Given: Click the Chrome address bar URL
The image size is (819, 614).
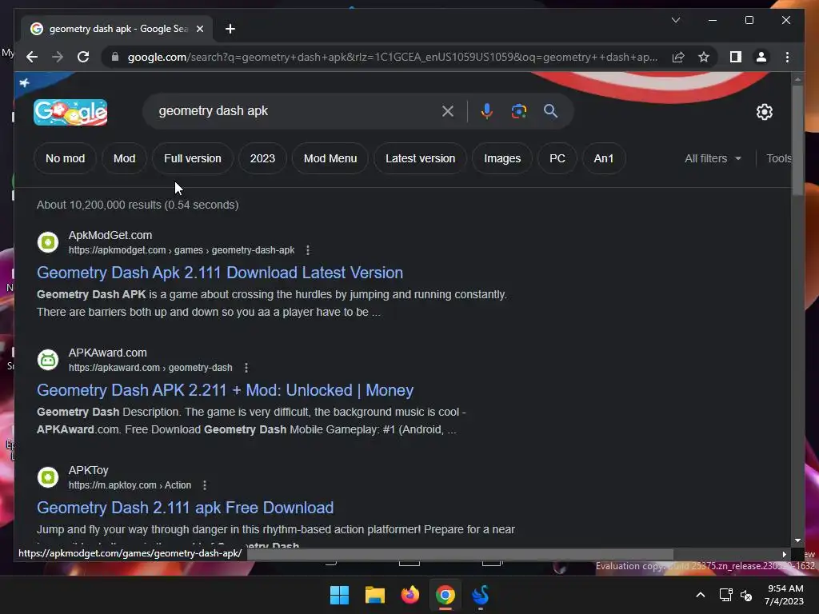Looking at the screenshot, I should [392, 57].
